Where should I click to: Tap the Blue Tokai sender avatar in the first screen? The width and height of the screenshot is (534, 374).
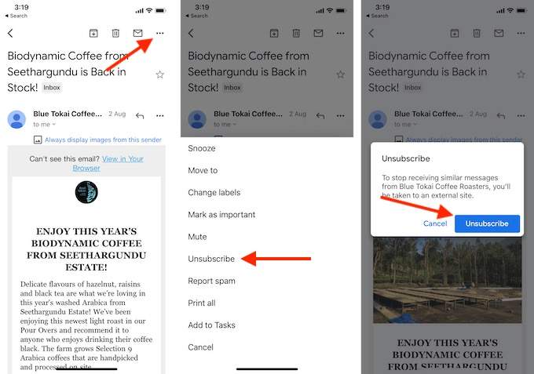(16, 119)
